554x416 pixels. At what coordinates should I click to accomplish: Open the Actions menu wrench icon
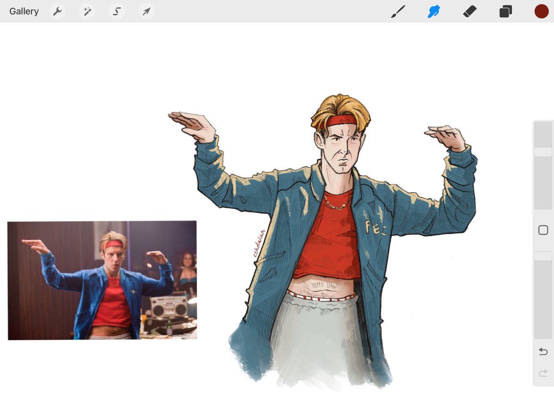57,11
